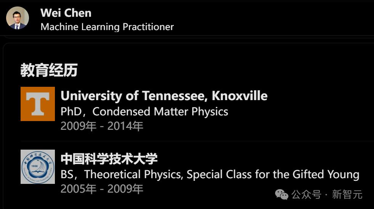Click Wei Chen's profile photo
Image resolution: width=374 pixels, height=209 pixels.
pyautogui.click(x=18, y=18)
